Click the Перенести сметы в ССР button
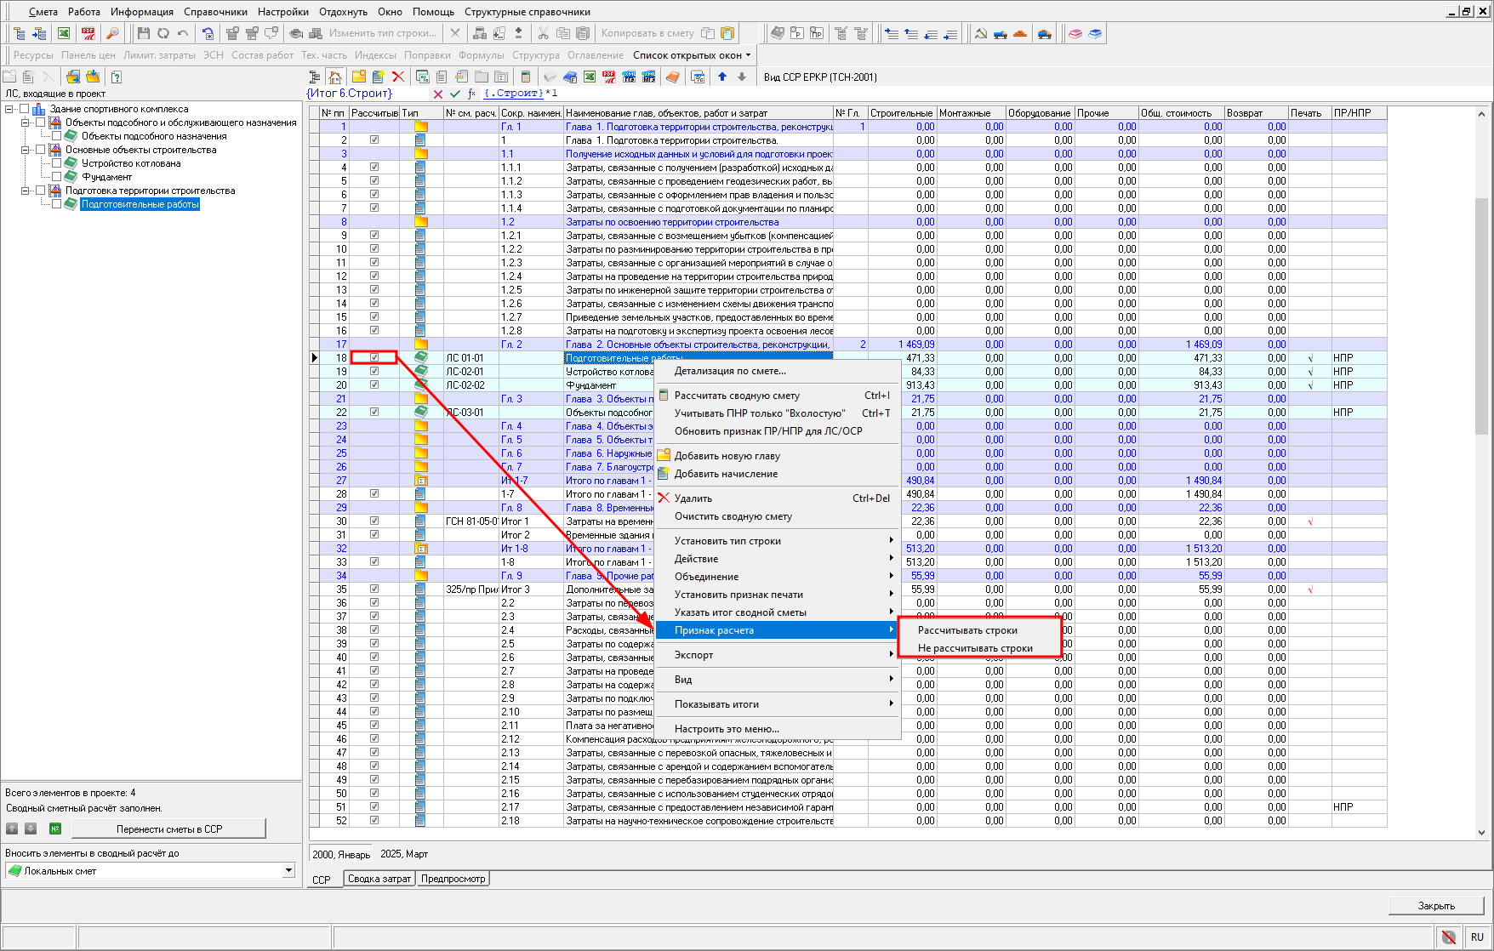 168,829
